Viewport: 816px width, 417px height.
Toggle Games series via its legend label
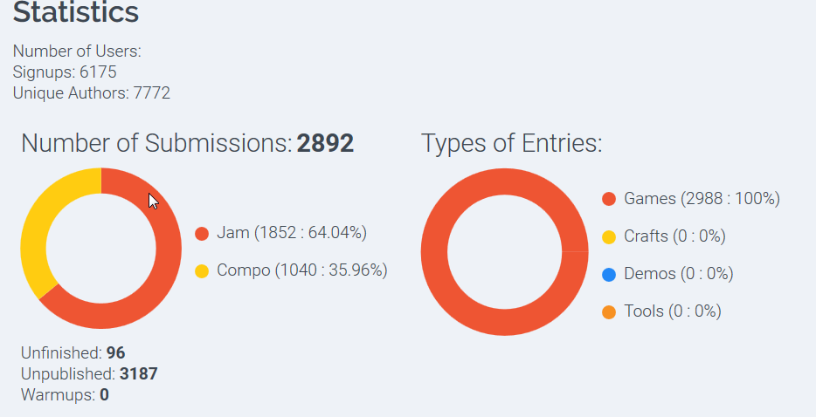(702, 199)
